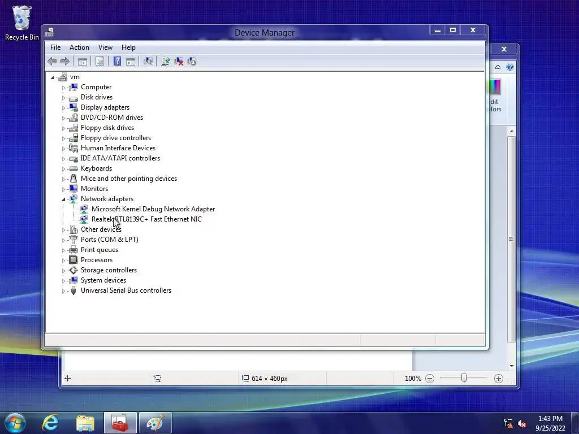This screenshot has height=434, width=579.
Task: Click the Processors category icon
Action: pos(74,260)
